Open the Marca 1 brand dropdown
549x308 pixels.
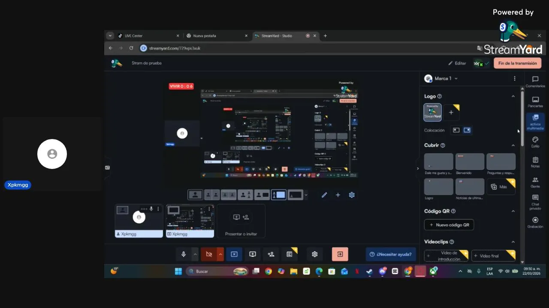pos(441,79)
